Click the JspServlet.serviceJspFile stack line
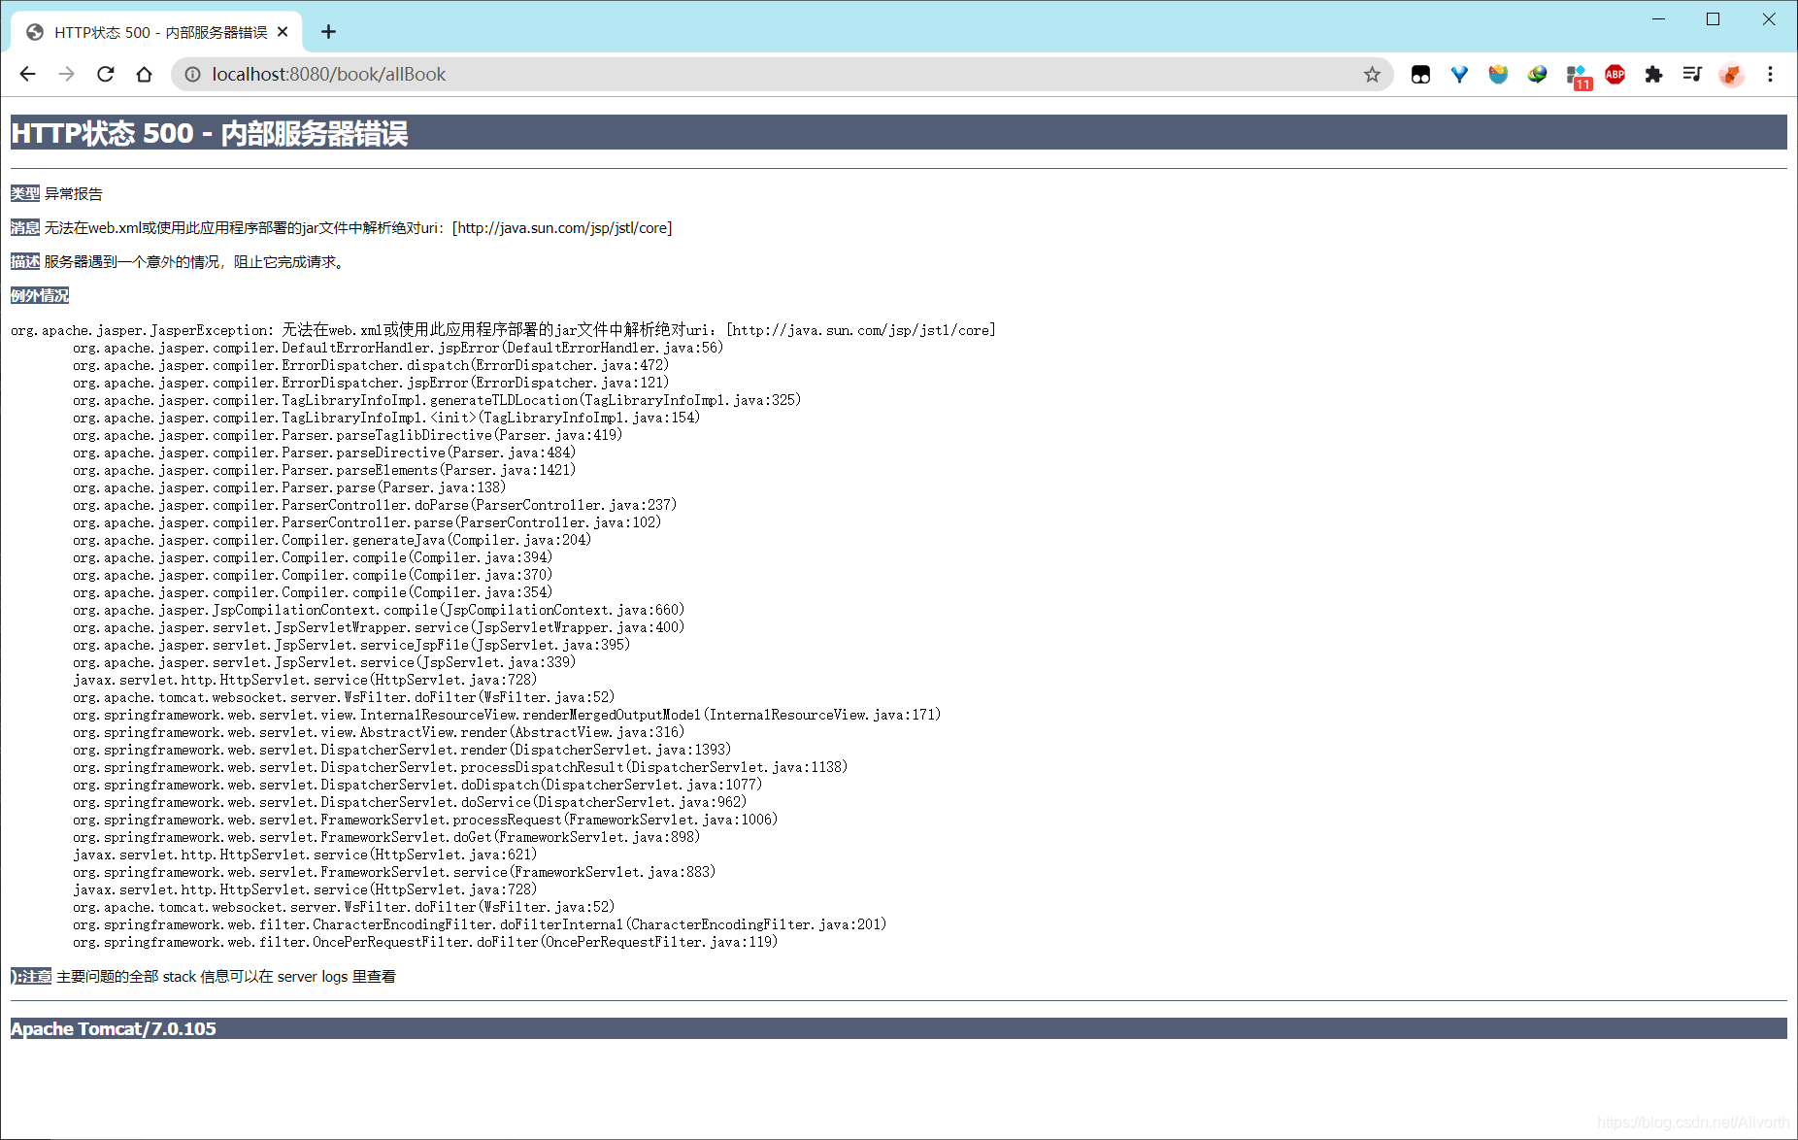 tap(351, 645)
